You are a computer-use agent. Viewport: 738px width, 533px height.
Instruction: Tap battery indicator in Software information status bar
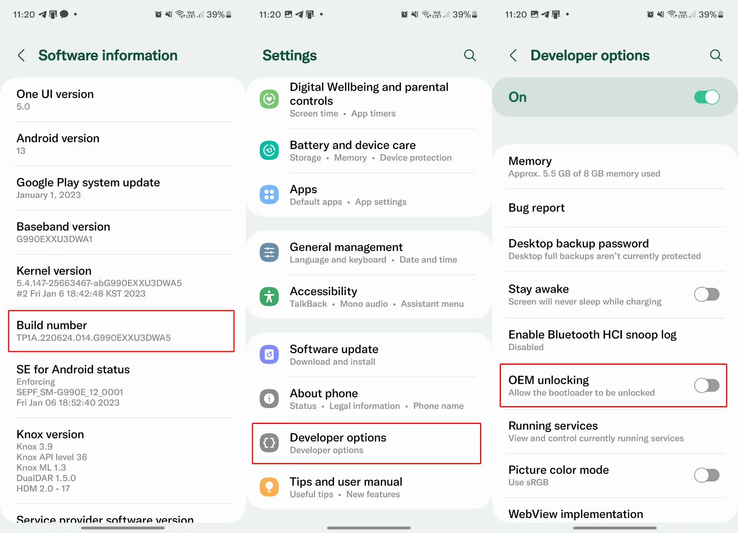click(229, 15)
